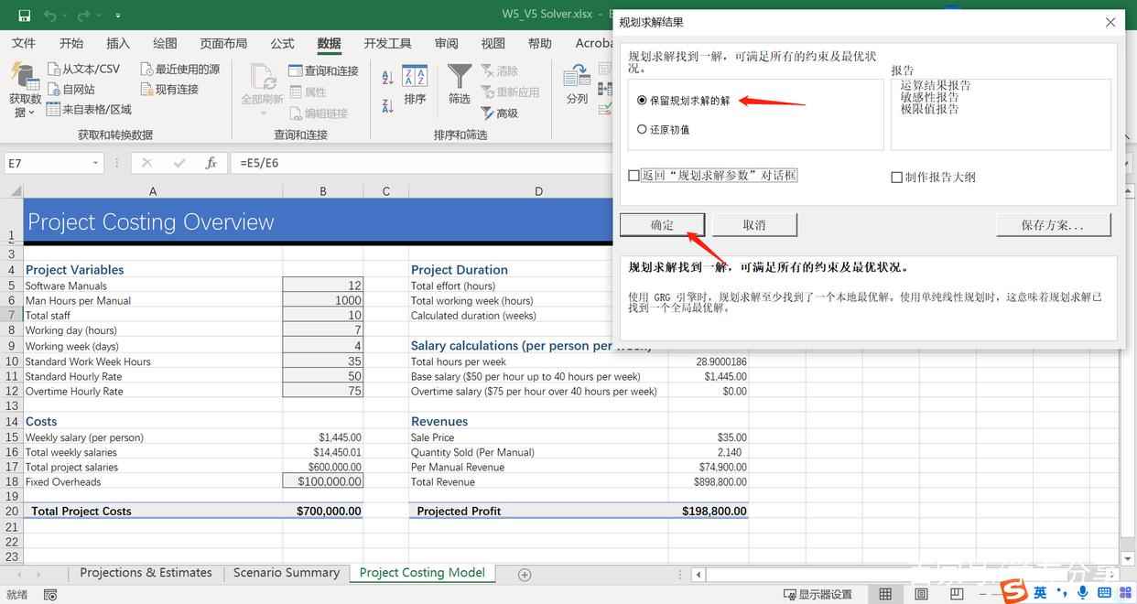Select 敏感性报告 in the reports list
Viewport: 1137px width, 604px height.
pos(929,97)
